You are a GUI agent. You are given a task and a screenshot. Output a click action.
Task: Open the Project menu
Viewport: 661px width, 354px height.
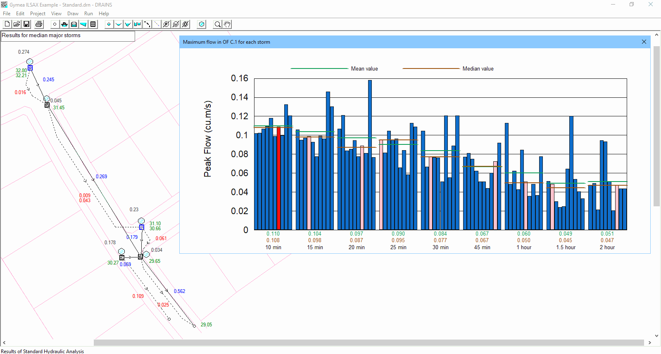tap(38, 14)
